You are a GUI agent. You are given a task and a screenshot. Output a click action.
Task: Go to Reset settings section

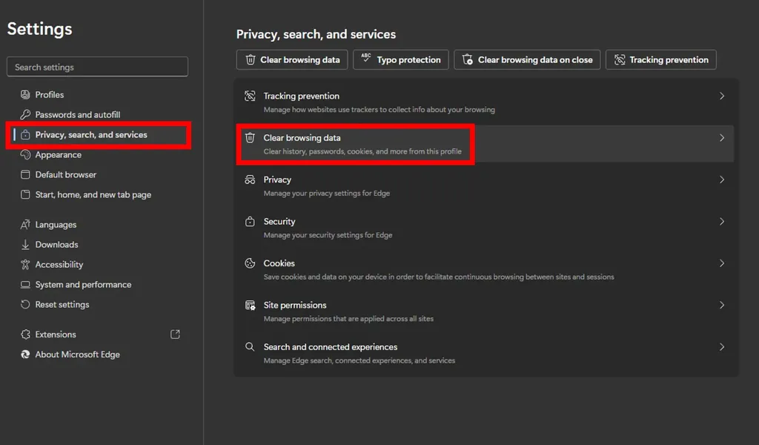[x=62, y=305]
